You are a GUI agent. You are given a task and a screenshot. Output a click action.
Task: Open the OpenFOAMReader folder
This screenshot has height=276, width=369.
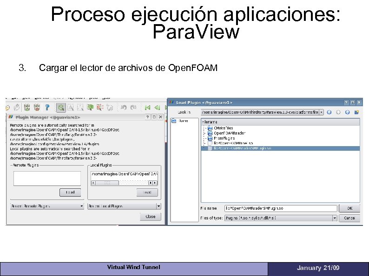227,133
